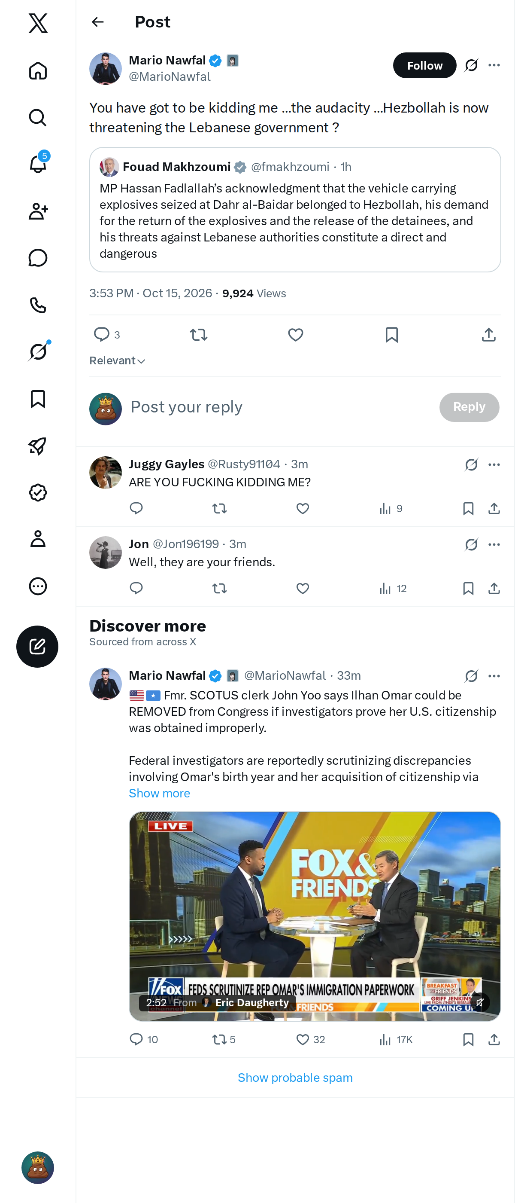The height and width of the screenshot is (1203, 515).
Task: Open the Grok icon in sidebar
Action: click(38, 351)
